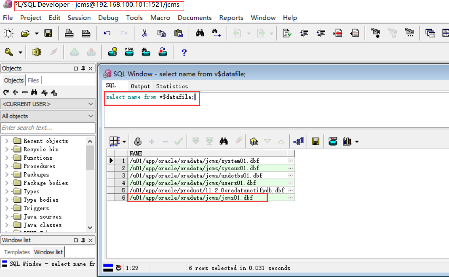Click the export query results icon
Viewport: 449px width, 277px height.
[254, 141]
